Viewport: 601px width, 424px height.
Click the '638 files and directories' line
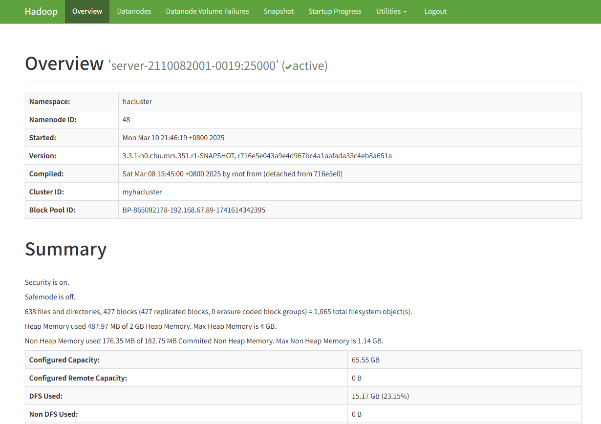218,312
